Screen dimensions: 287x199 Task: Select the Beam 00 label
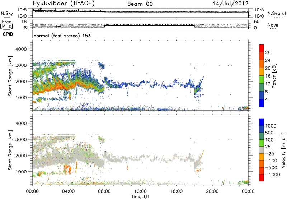point(140,4)
